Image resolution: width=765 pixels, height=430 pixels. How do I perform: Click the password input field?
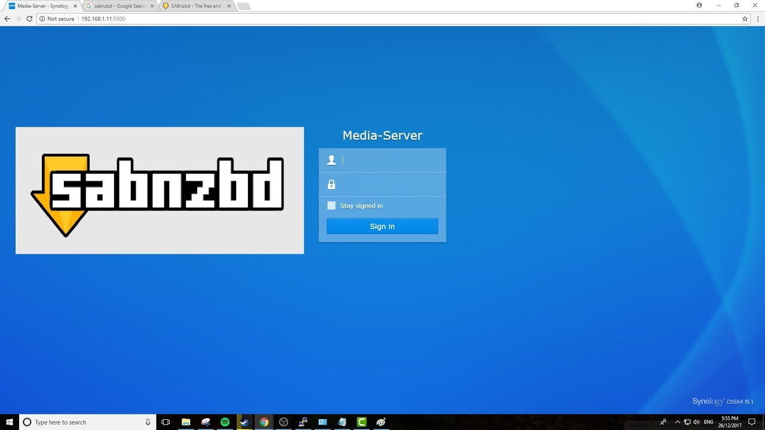382,185
